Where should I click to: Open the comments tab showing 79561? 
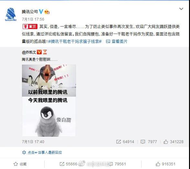(x=117, y=164)
